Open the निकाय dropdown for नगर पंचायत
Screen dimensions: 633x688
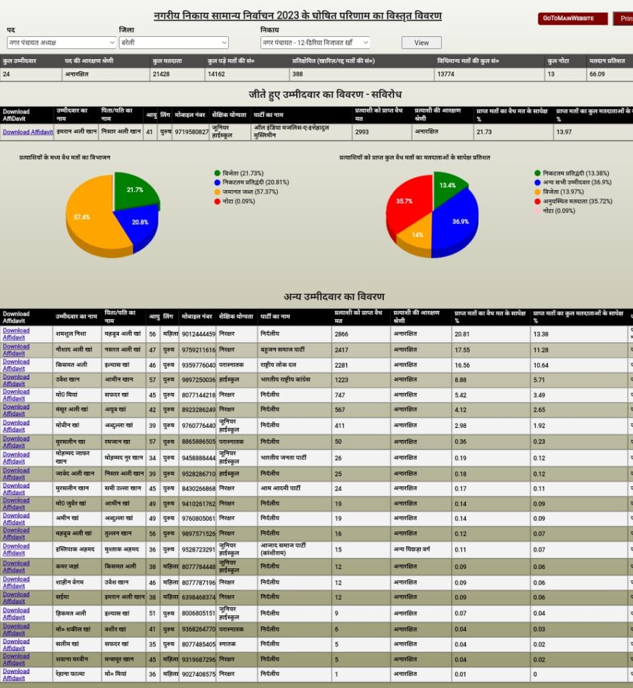[x=315, y=43]
